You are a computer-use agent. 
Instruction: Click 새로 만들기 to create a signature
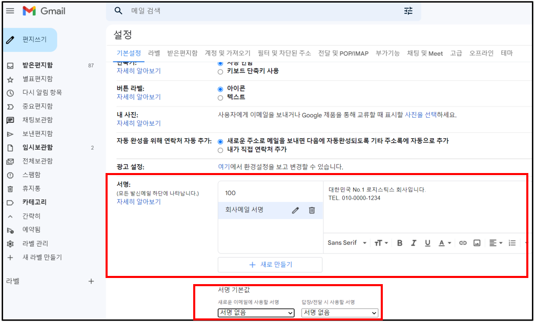pos(270,265)
